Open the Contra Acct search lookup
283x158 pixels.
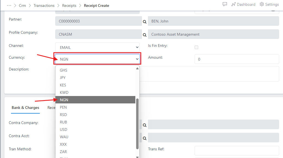(145, 138)
